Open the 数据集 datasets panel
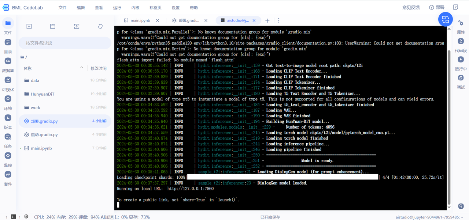 pyautogui.click(x=8, y=65)
